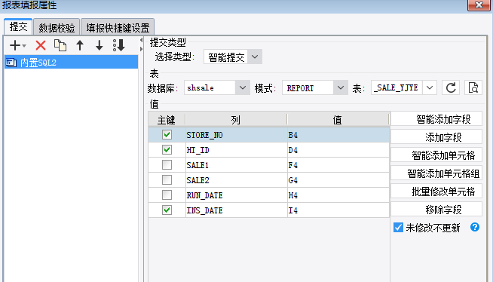
Task: Click the I4 value cell
Action: click(x=338, y=210)
